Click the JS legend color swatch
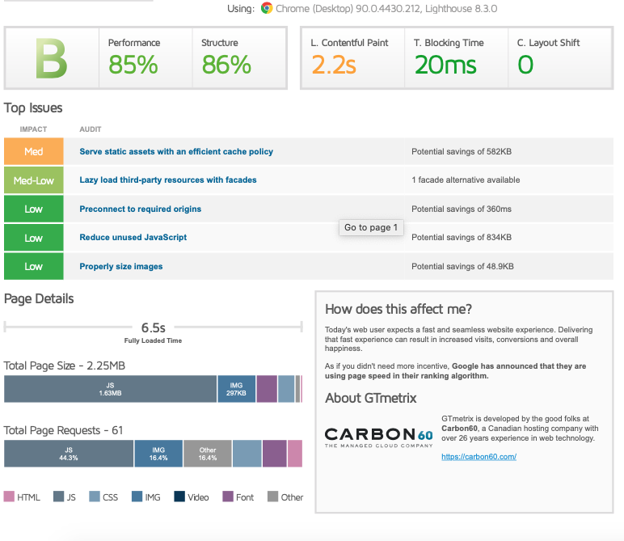The image size is (624, 541). (58, 497)
